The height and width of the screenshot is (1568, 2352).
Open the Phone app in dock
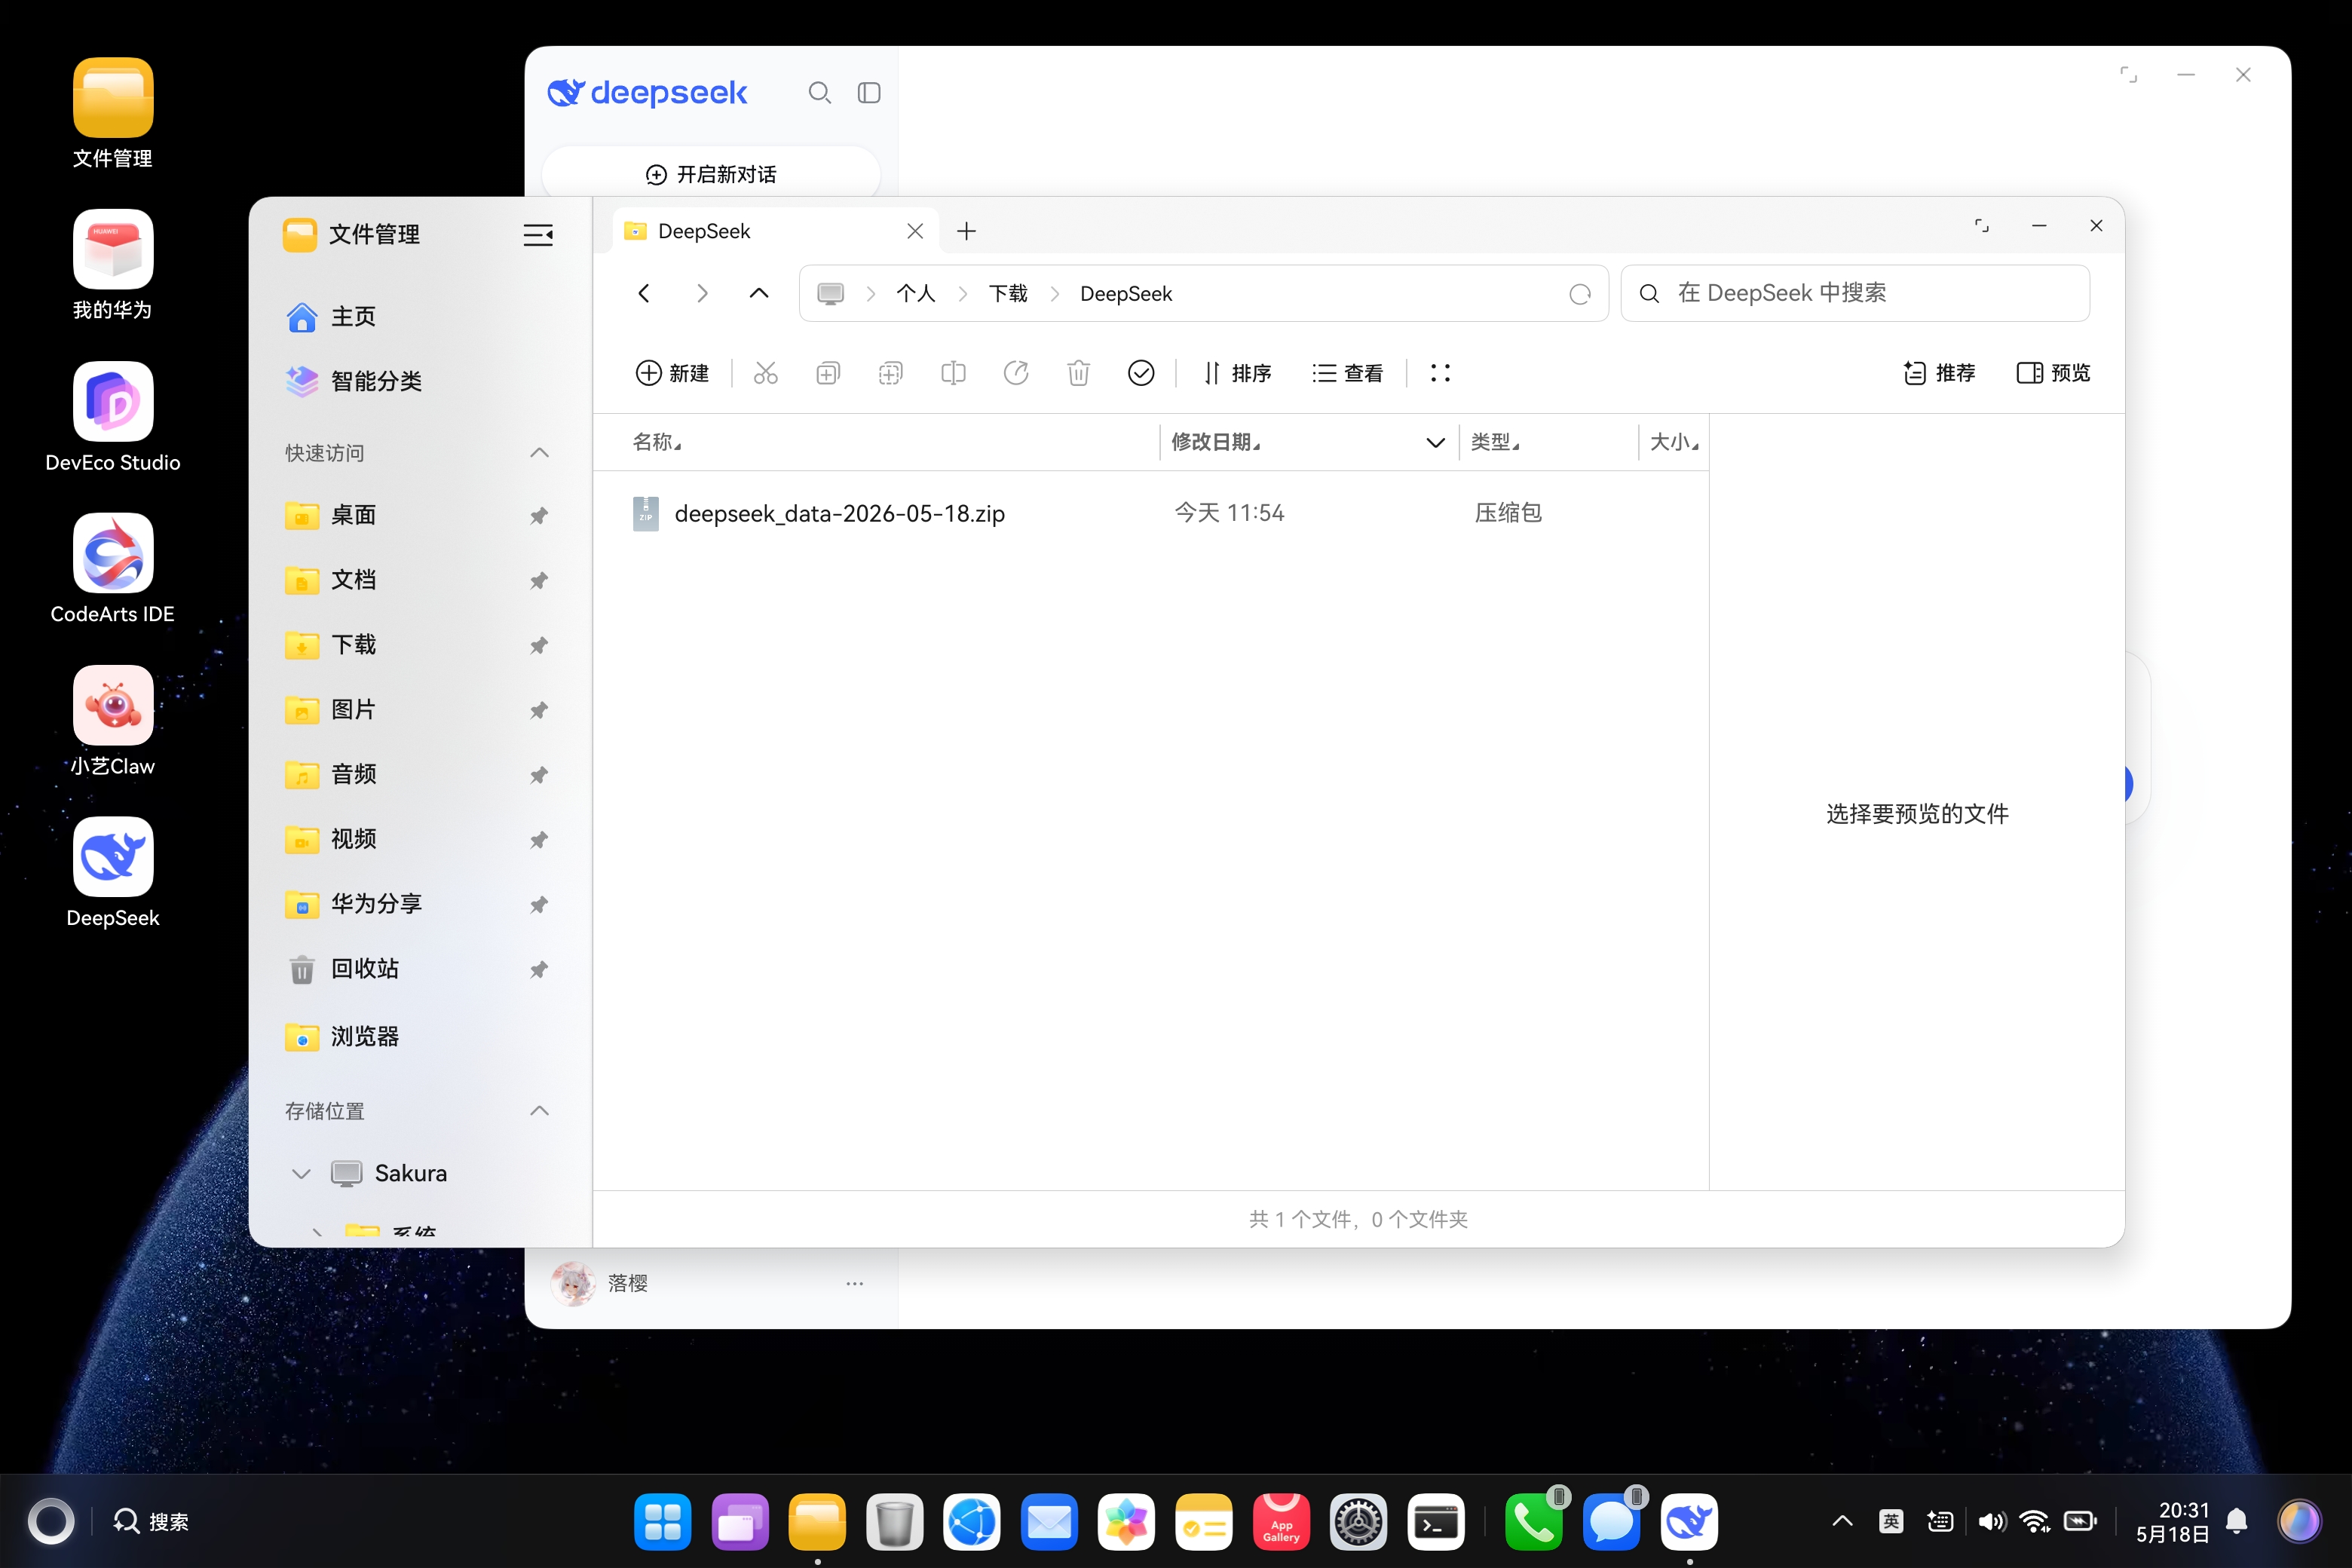1534,1521
